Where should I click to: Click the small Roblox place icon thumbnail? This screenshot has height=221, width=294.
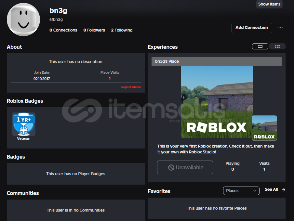264,128
